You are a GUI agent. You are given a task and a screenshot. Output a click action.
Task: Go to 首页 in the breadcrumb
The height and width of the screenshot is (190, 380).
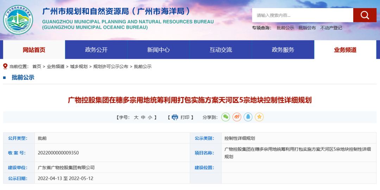pyautogui.click(x=37, y=67)
